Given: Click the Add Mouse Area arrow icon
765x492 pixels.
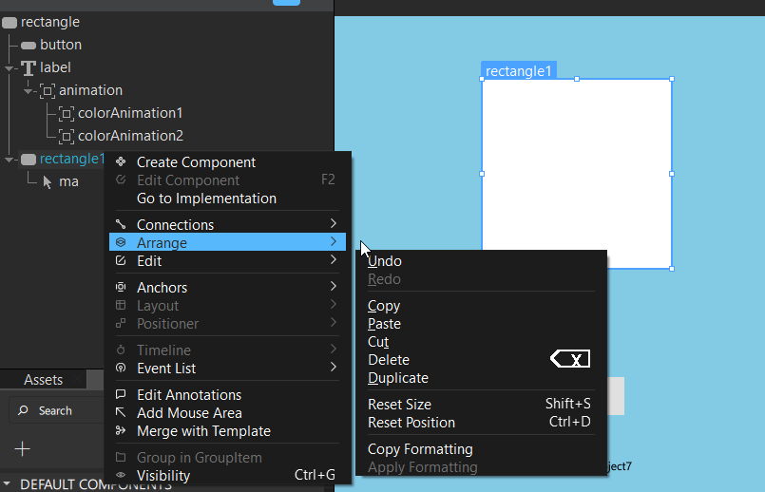Looking at the screenshot, I should (x=121, y=413).
